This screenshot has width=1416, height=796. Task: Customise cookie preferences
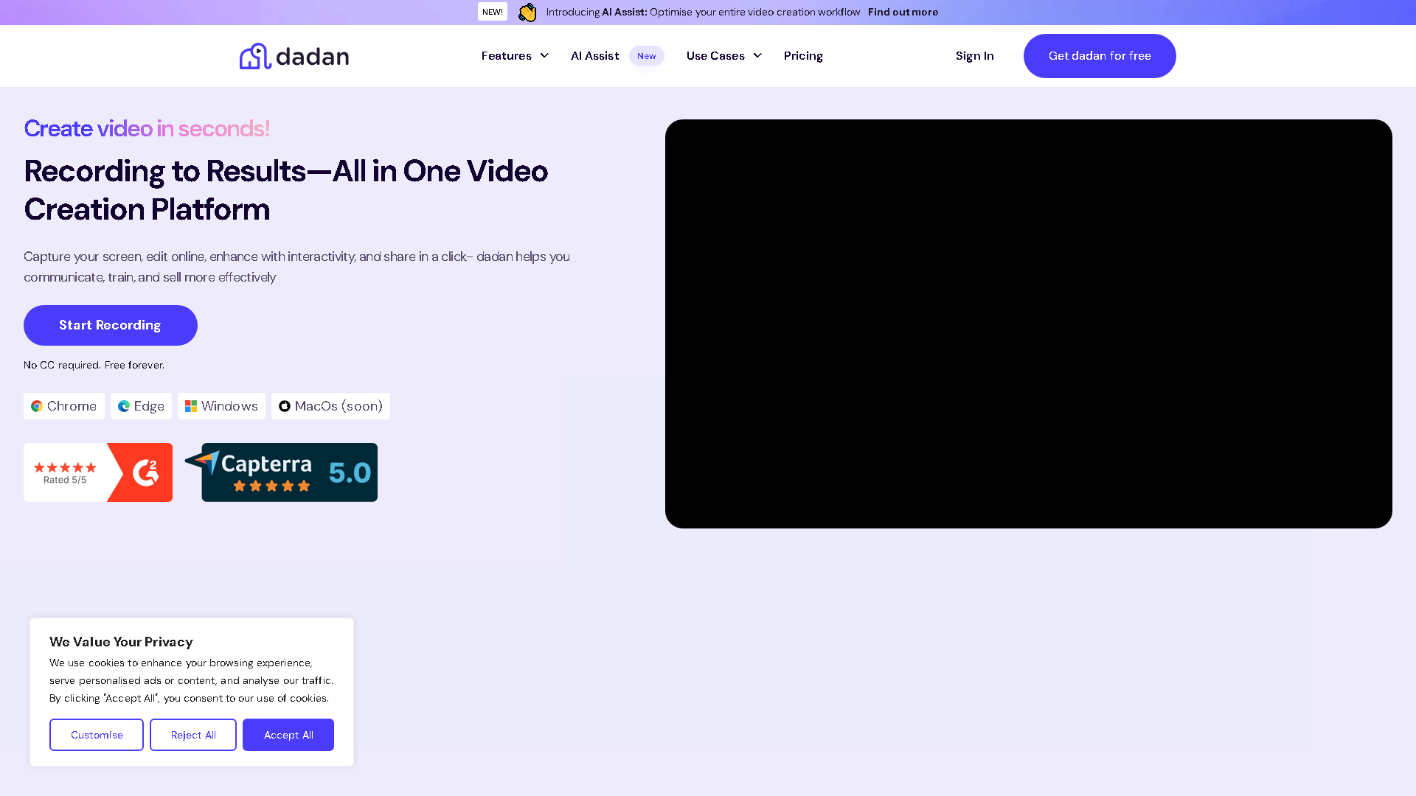pyautogui.click(x=96, y=734)
